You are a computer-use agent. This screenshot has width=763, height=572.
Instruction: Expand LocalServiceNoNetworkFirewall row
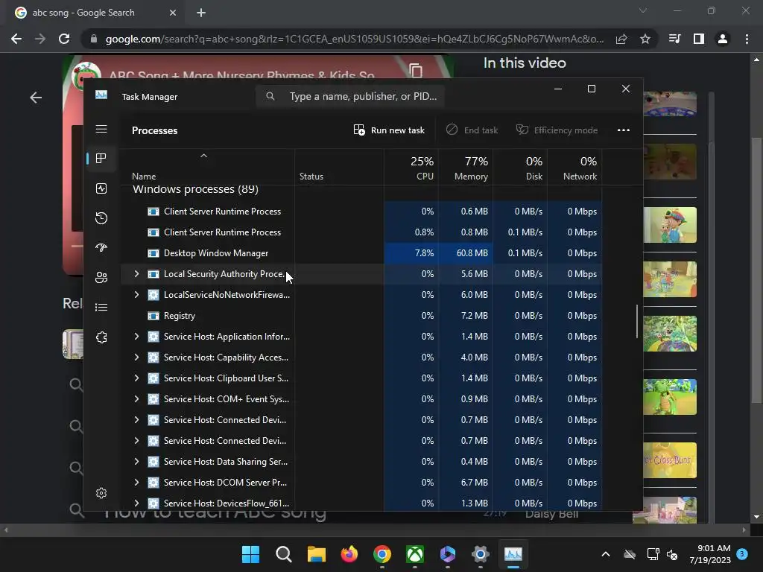tap(136, 295)
